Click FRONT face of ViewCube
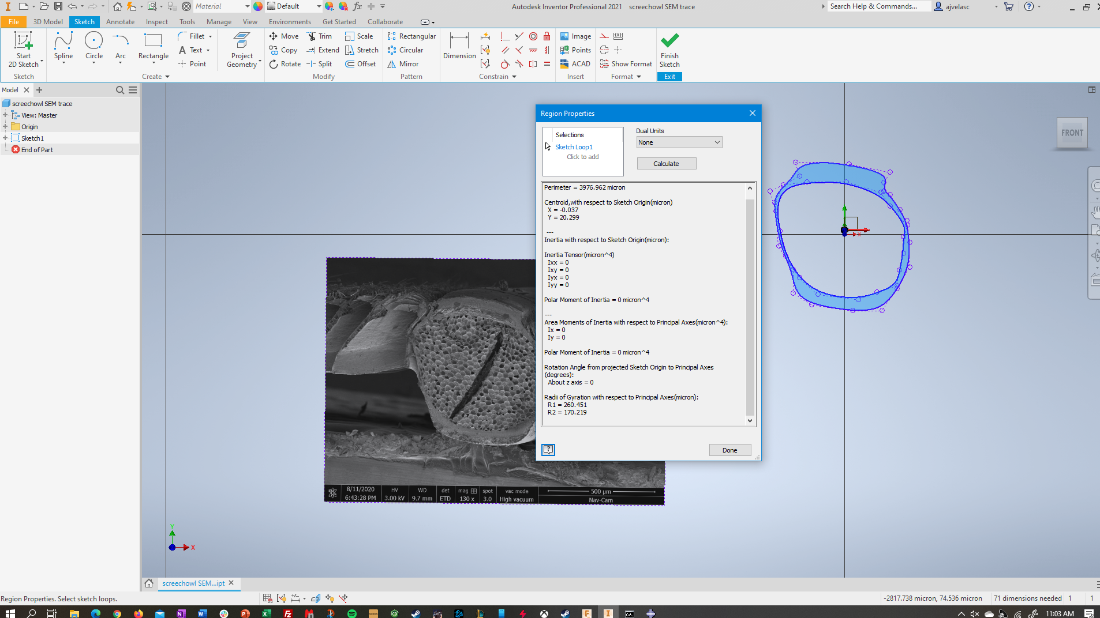The image size is (1100, 618). (1072, 133)
